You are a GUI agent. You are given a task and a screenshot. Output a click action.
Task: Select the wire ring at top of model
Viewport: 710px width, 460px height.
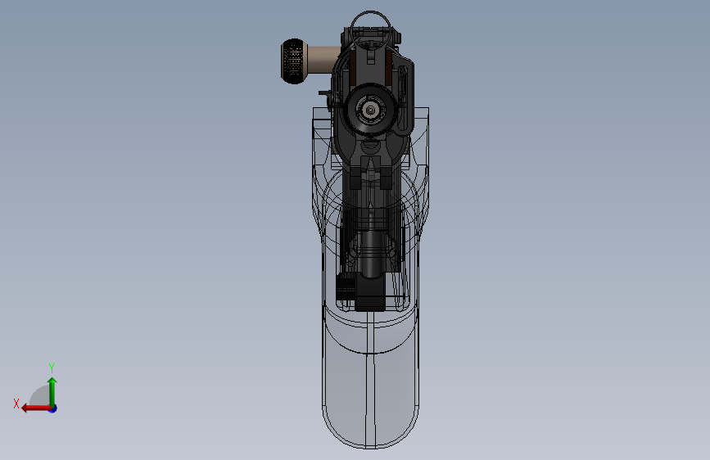click(x=370, y=29)
